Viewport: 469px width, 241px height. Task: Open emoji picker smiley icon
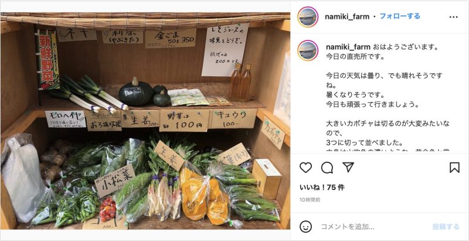pyautogui.click(x=305, y=227)
